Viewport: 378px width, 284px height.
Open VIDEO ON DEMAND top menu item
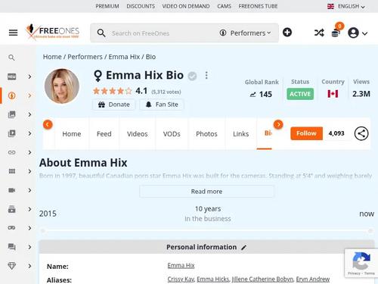pyautogui.click(x=186, y=6)
